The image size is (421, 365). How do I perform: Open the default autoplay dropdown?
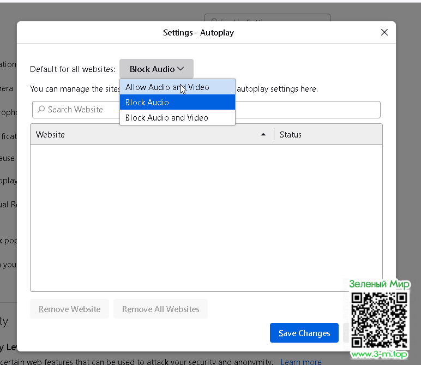click(156, 69)
